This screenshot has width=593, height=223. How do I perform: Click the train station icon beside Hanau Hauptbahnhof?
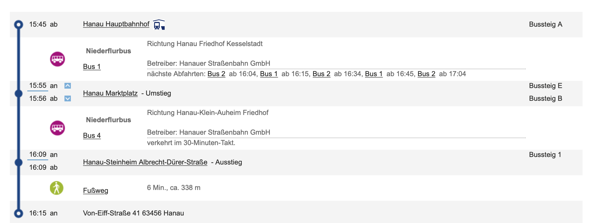coord(159,25)
